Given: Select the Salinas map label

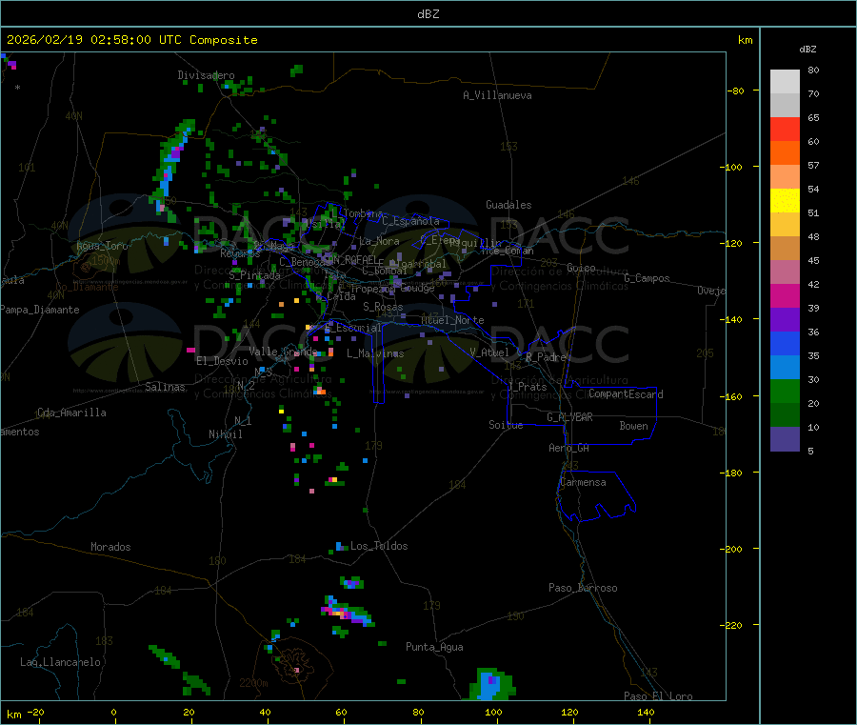Looking at the screenshot, I should [x=165, y=387].
